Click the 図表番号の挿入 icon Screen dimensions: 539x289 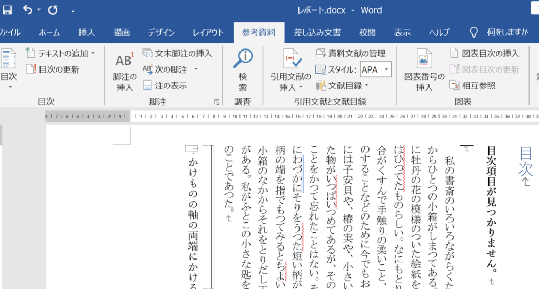click(x=424, y=59)
